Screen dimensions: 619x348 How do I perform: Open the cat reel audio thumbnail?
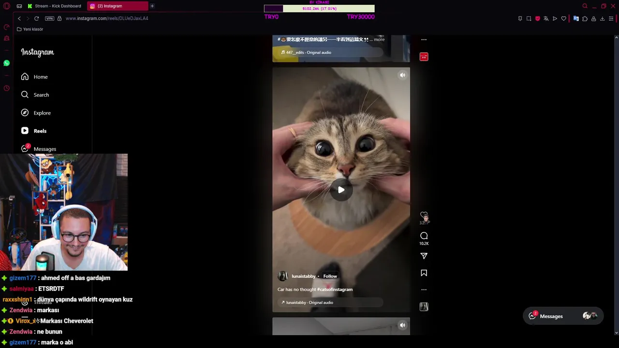[424, 306]
